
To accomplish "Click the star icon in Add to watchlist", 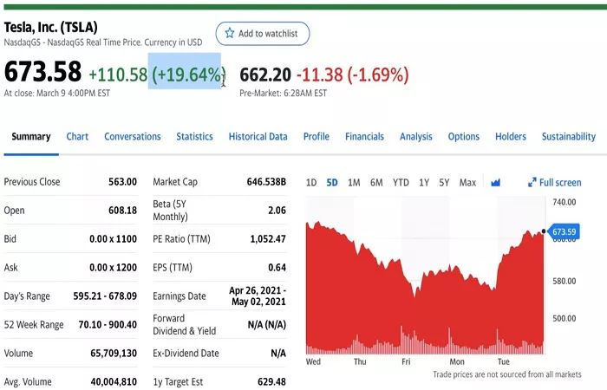I will coord(230,33).
